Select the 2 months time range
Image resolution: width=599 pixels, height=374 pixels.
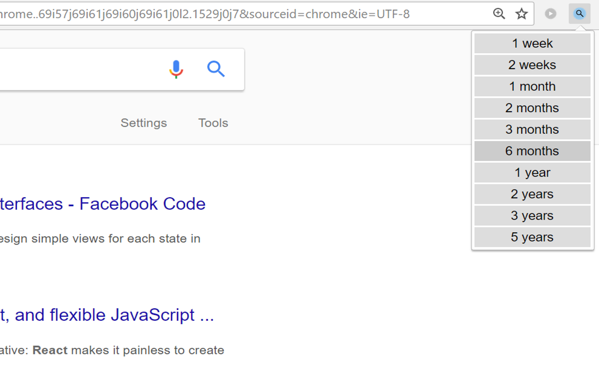[532, 108]
